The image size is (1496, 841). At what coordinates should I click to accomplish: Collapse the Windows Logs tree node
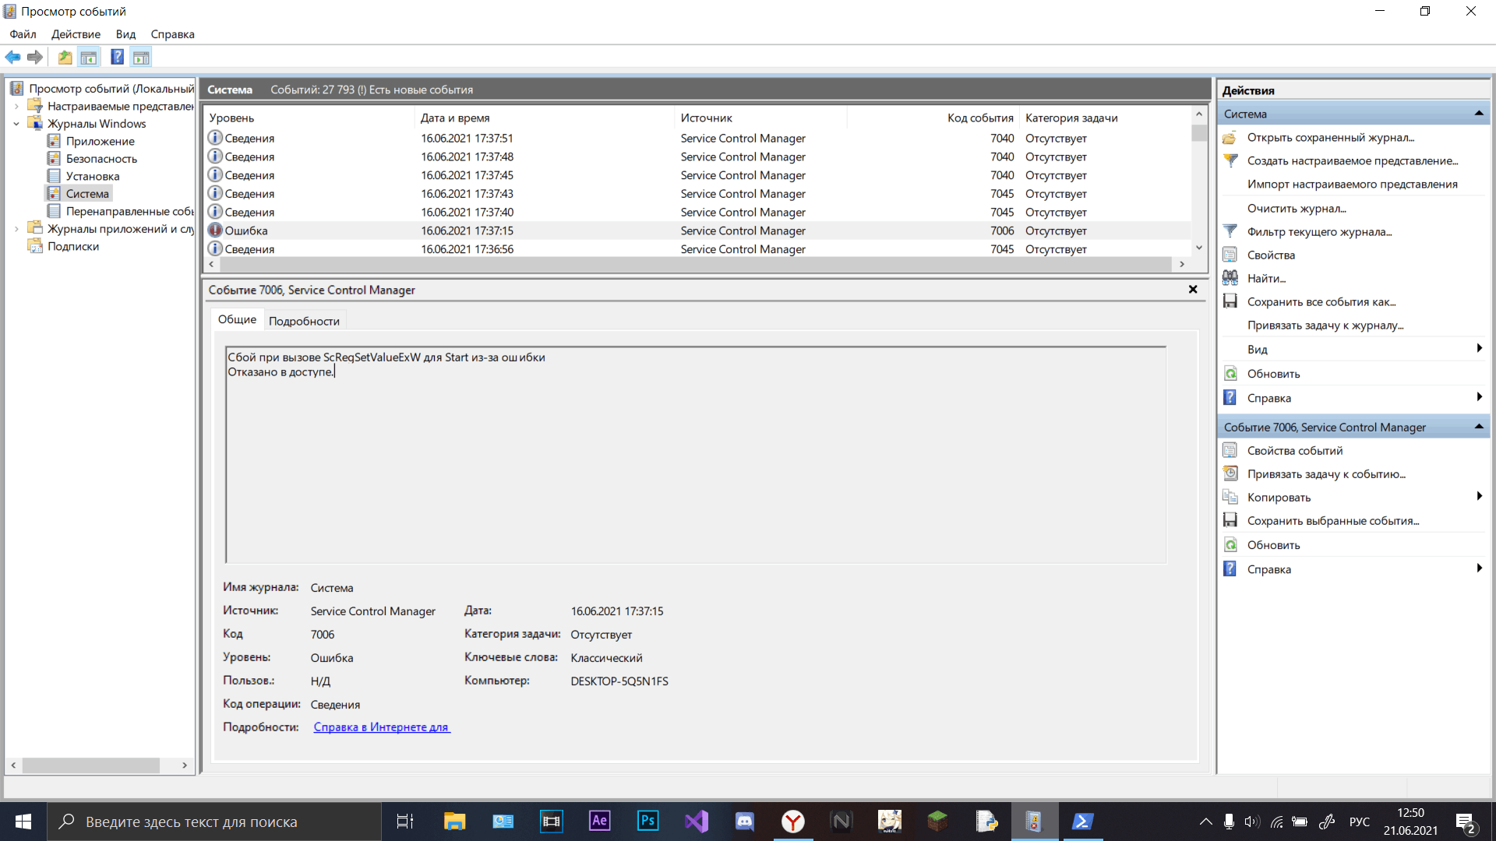(16, 124)
